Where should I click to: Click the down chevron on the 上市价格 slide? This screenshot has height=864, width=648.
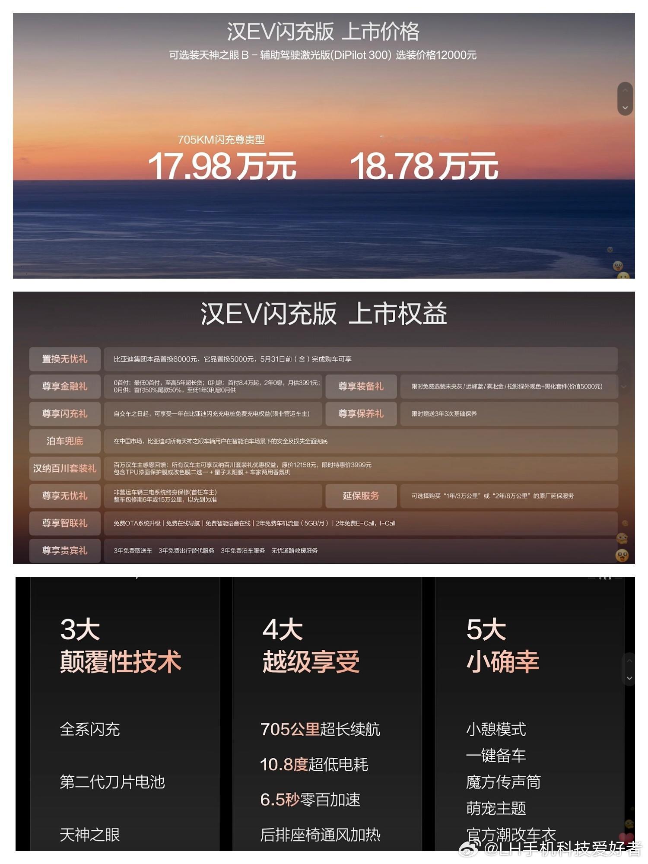click(x=625, y=108)
